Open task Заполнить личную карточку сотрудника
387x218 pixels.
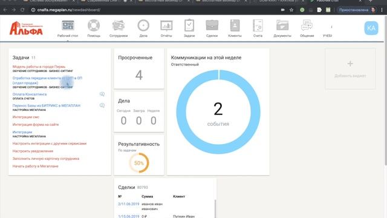[x=46, y=159]
